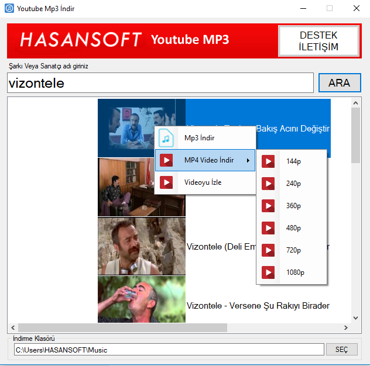
Task: Click the İndirme Klasörü path field
Action: click(x=169, y=350)
